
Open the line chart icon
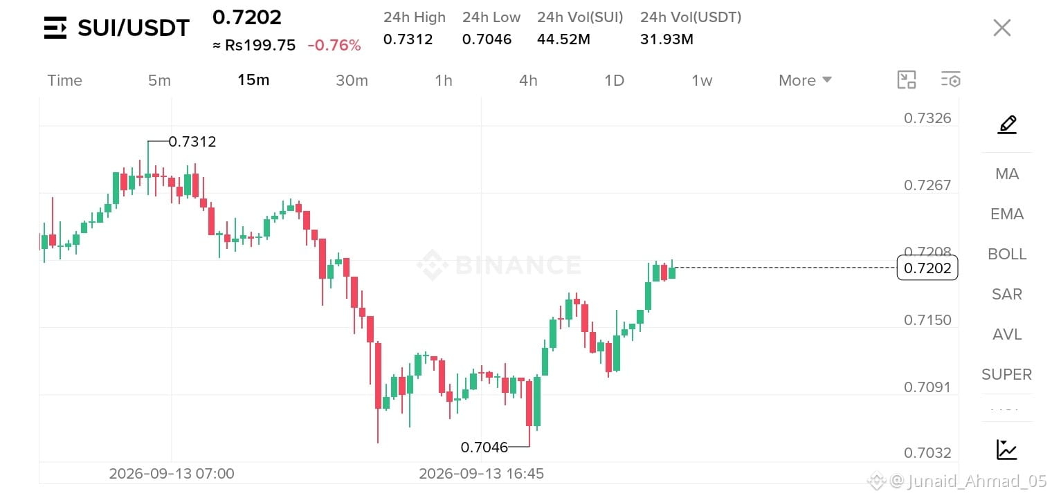[1007, 450]
